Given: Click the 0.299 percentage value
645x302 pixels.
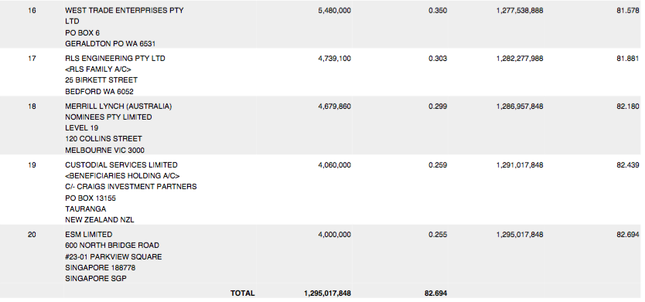Looking at the screenshot, I should [x=438, y=107].
